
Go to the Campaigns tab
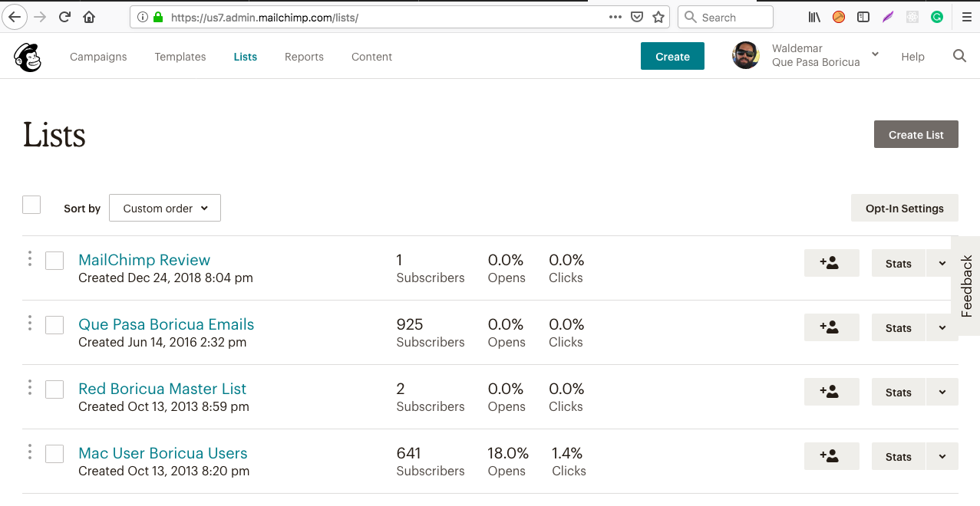[x=98, y=57]
